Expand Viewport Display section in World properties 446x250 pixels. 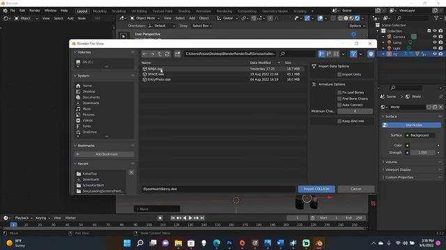[398, 169]
